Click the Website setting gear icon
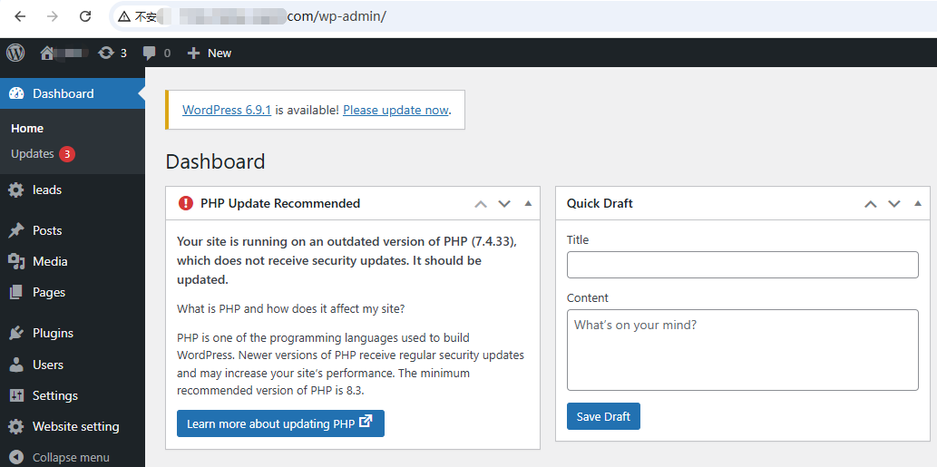This screenshot has height=467, width=937. tap(16, 426)
